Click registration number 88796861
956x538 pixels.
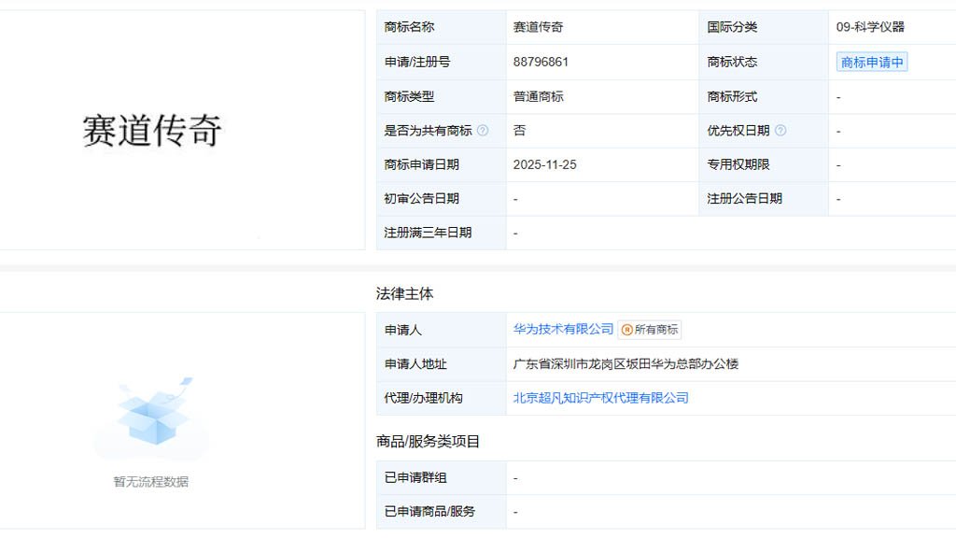point(541,63)
